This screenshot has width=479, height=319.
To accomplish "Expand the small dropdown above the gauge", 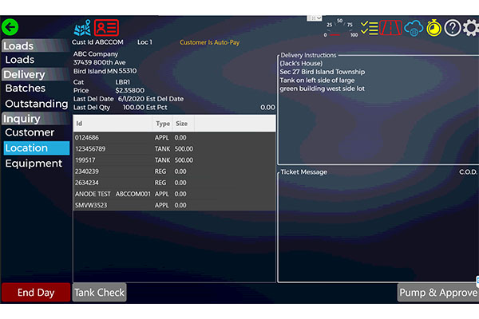I will tap(315, 18).
